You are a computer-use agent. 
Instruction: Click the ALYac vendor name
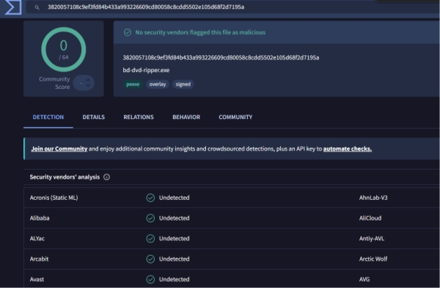(x=37, y=239)
